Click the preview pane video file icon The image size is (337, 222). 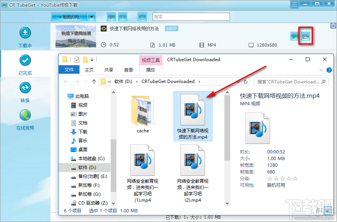(x=257, y=128)
